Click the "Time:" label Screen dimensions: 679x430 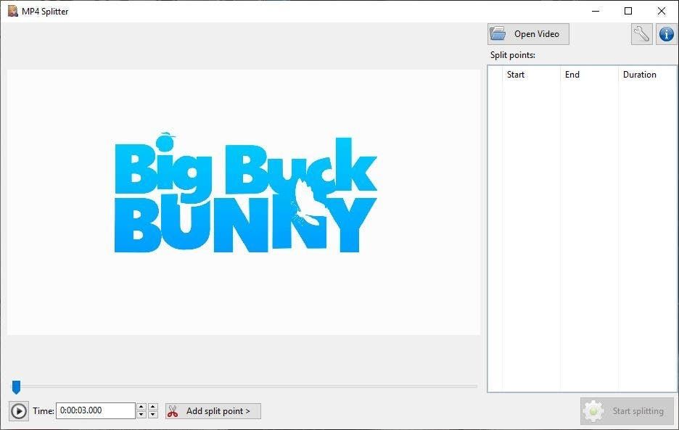[44, 411]
